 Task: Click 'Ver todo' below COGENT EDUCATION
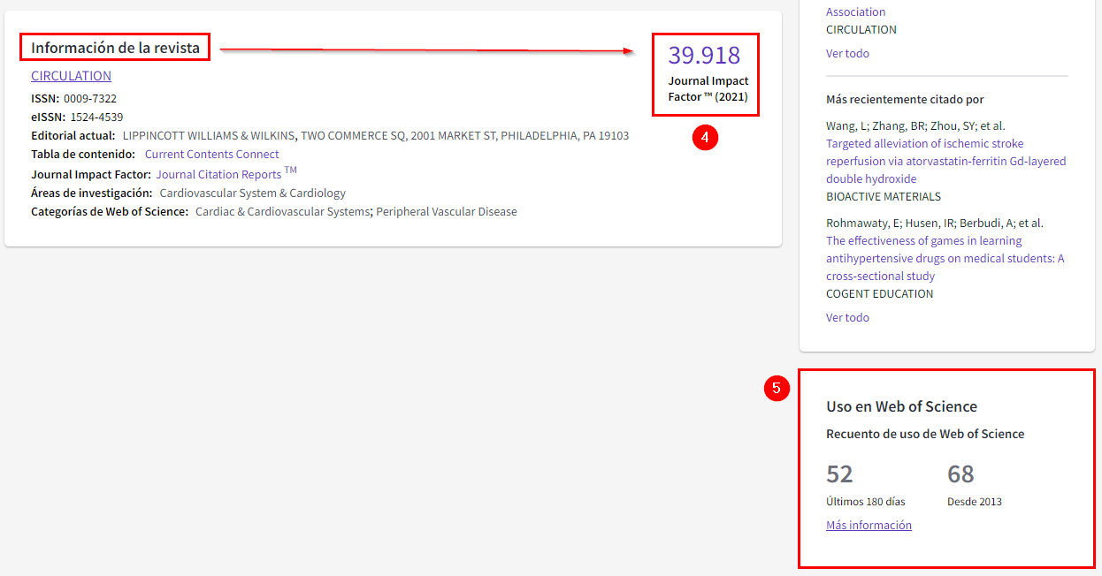coord(847,317)
